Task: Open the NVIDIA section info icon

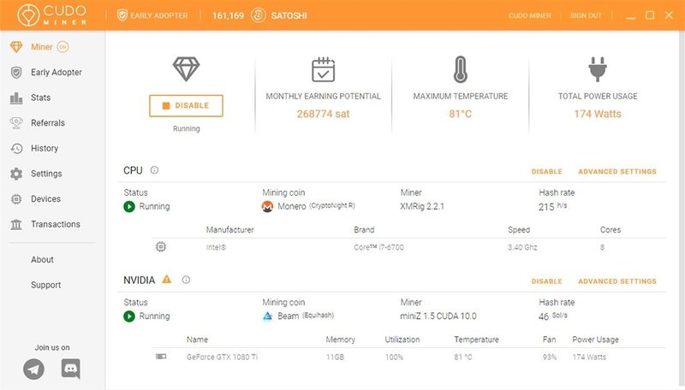Action: 186,280
